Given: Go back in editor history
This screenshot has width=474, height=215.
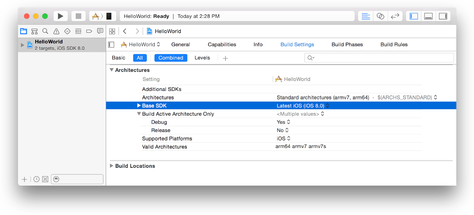Looking at the screenshot, I should (125, 31).
